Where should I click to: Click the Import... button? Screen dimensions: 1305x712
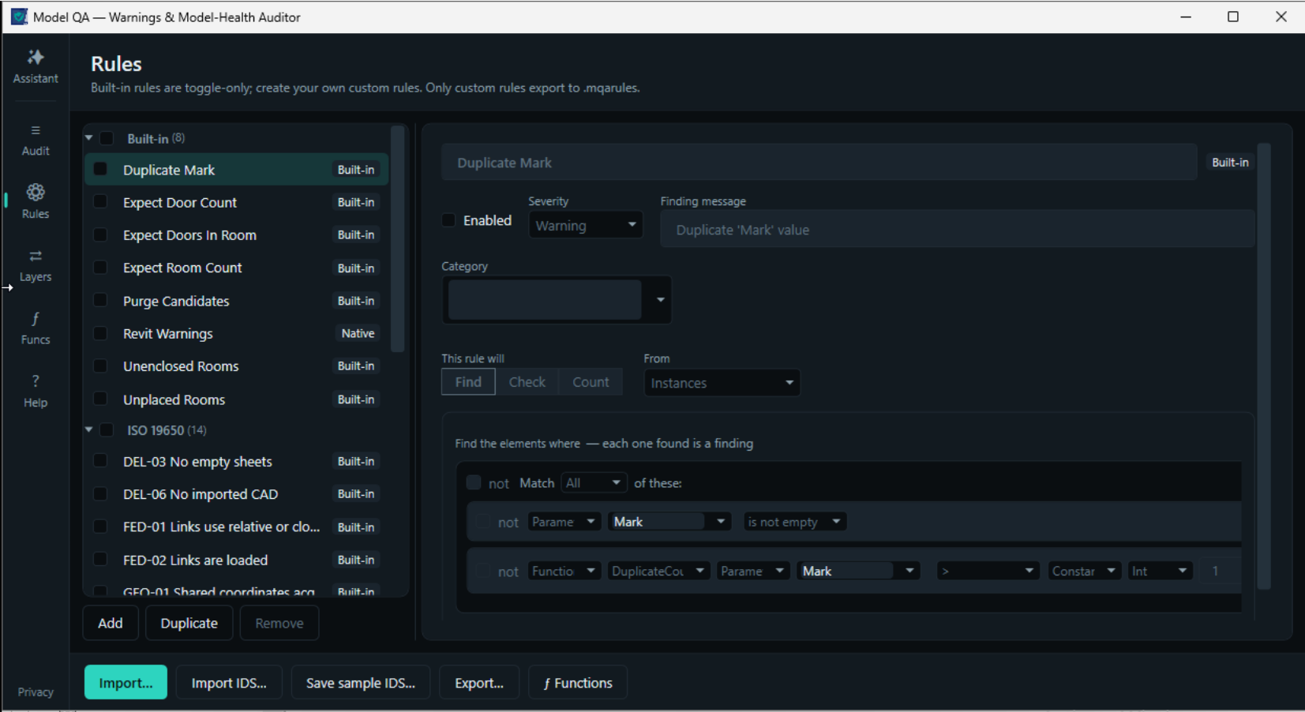click(126, 683)
